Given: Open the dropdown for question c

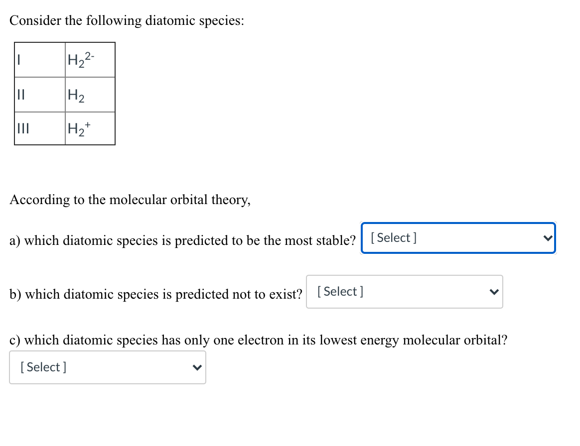Looking at the screenshot, I should [x=107, y=367].
